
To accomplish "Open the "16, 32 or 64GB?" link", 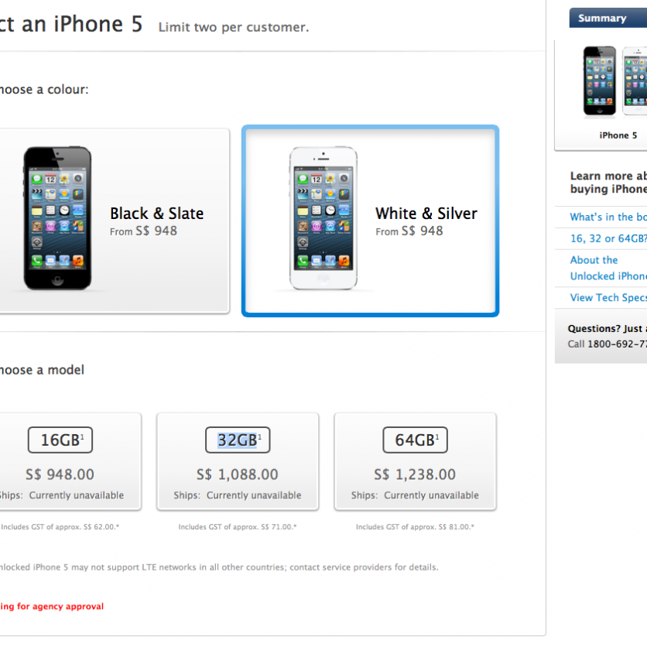I will pos(608,238).
